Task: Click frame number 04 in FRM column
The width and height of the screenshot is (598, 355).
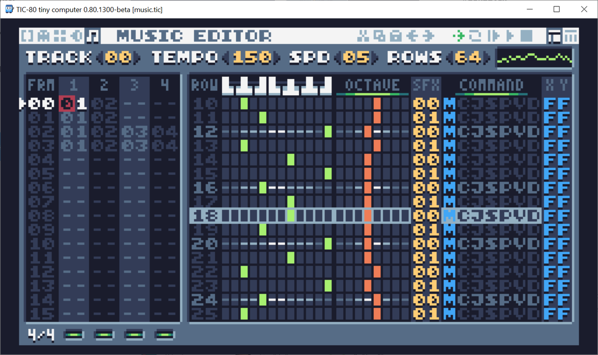Action: point(41,160)
